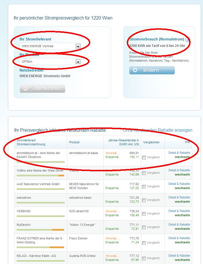This screenshot has height=264, width=203.
Task: Click Hinweis link in stromdiskont.at row
Action: 113,153
